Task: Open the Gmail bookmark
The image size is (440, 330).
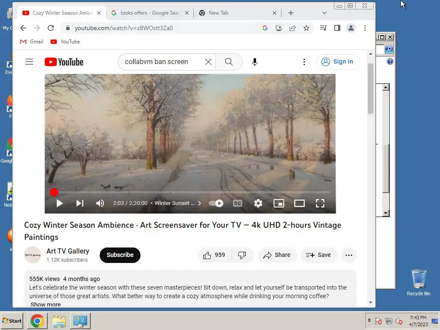Action: point(31,42)
